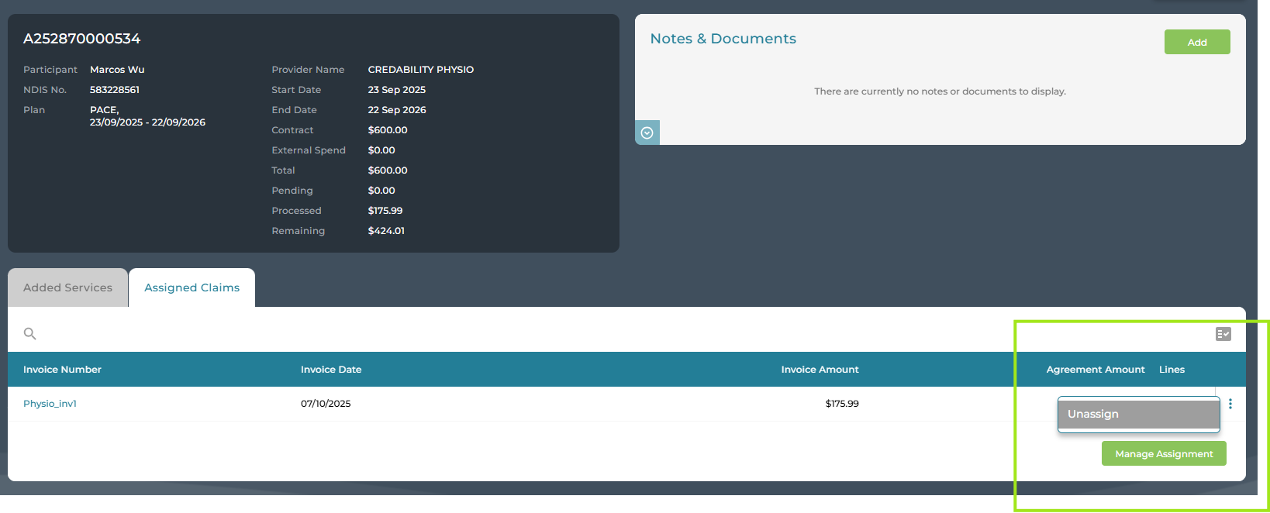Open the column chooser checklist icon
The height and width of the screenshot is (513, 1270).
(1223, 334)
